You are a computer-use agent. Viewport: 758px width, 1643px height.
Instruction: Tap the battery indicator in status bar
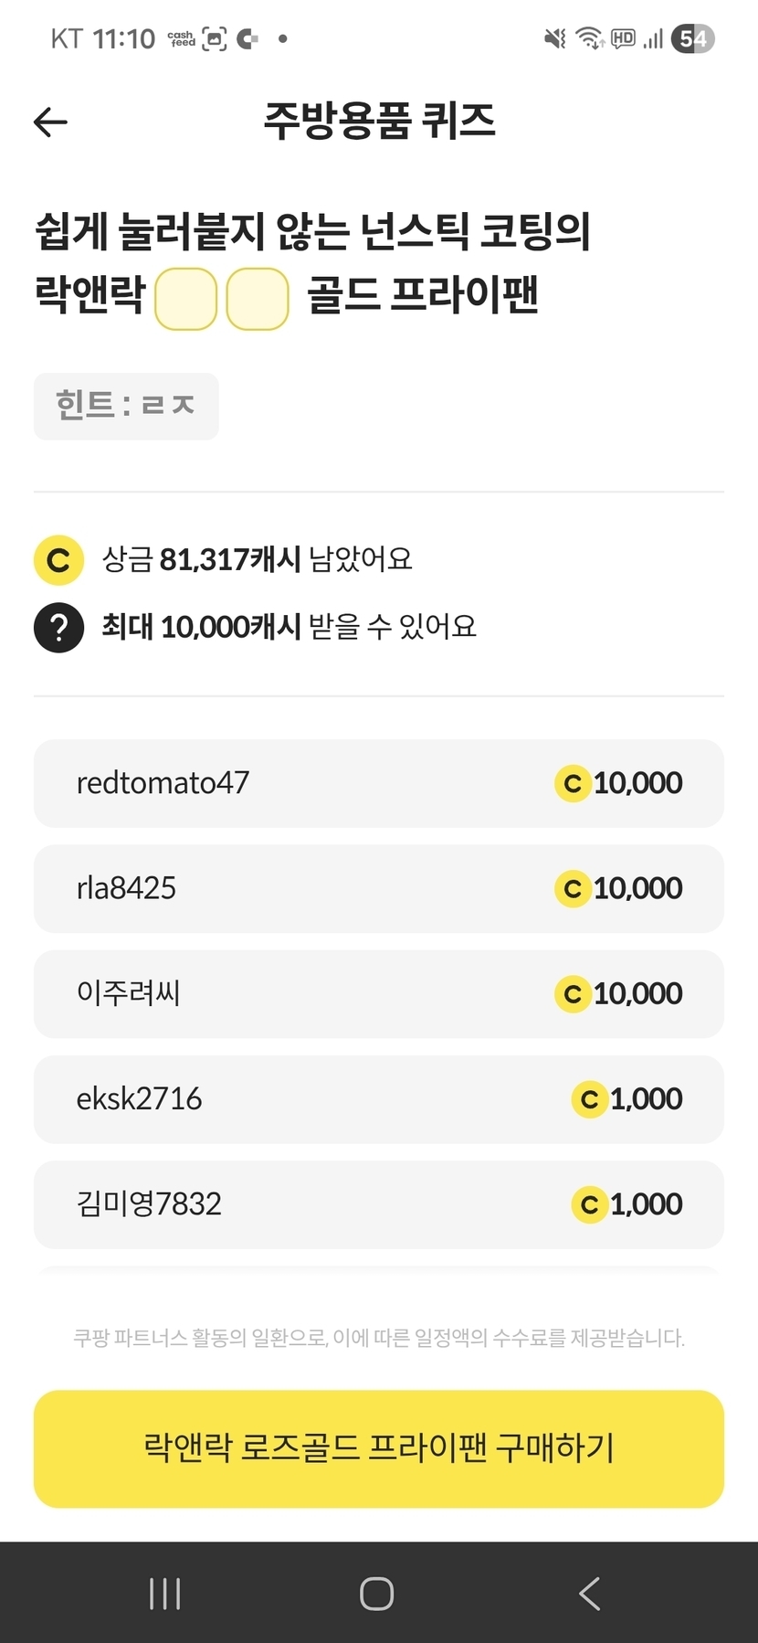coord(692,38)
